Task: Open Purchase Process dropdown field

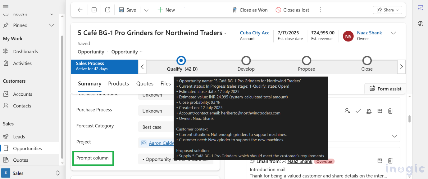Action: (x=156, y=111)
